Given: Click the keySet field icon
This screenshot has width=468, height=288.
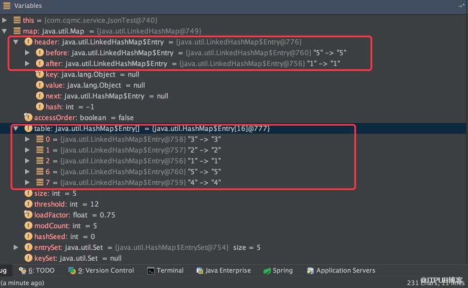Looking at the screenshot, I should (28, 258).
